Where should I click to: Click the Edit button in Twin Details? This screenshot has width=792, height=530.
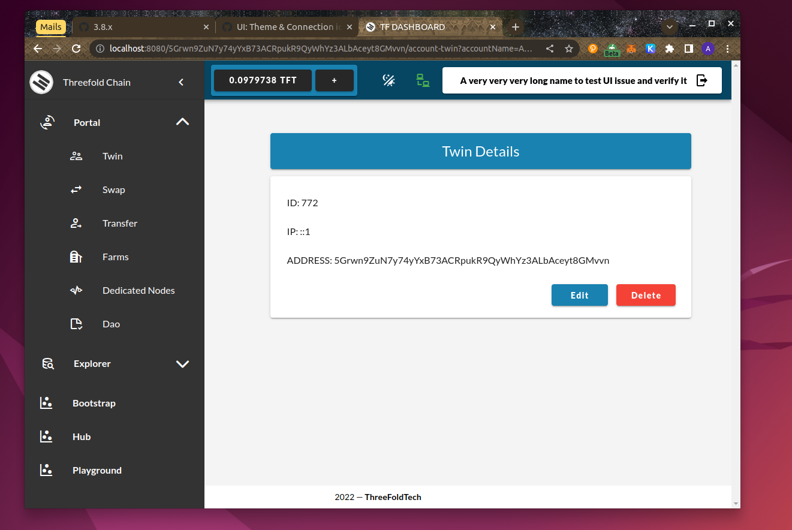click(x=579, y=294)
